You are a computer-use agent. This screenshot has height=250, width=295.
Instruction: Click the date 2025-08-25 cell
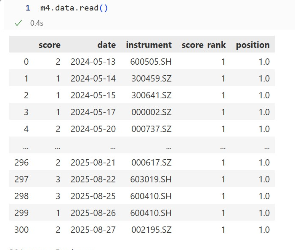(x=93, y=196)
